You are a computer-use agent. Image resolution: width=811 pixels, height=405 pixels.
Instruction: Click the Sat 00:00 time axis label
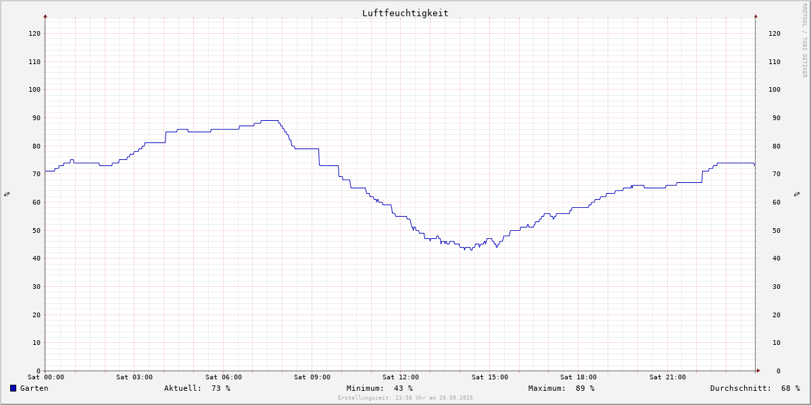tap(46, 377)
